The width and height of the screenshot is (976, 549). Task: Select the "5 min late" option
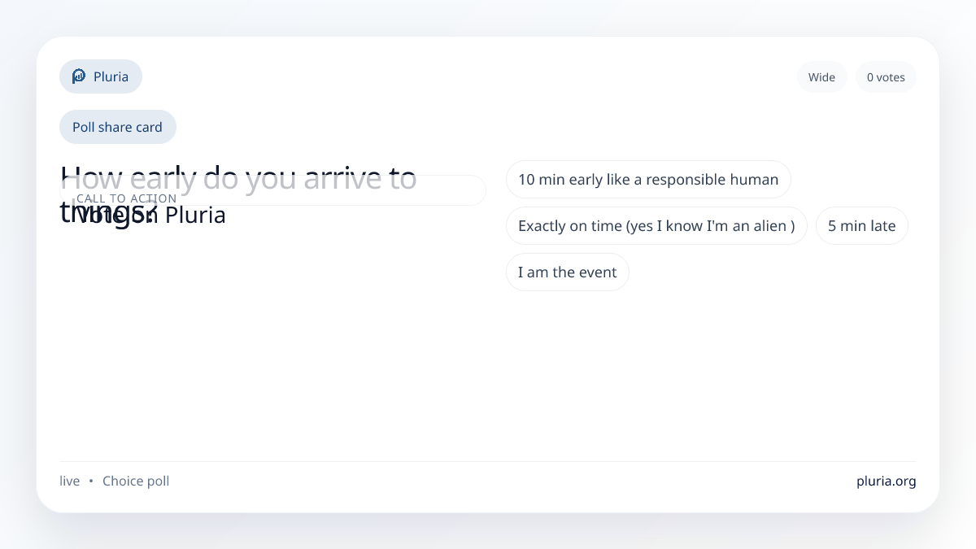pyautogui.click(x=861, y=226)
